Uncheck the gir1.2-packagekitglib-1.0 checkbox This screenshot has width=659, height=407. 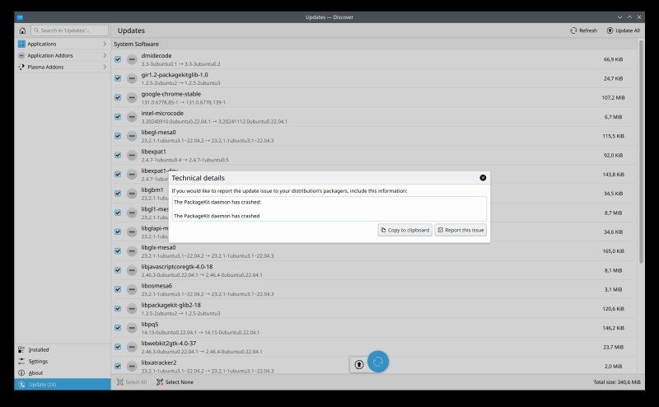118,78
